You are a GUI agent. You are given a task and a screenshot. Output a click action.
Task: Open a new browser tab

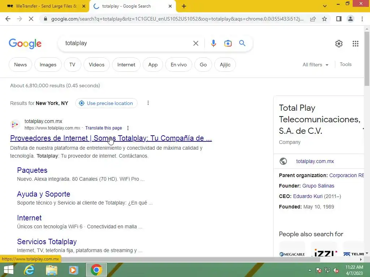click(184, 6)
